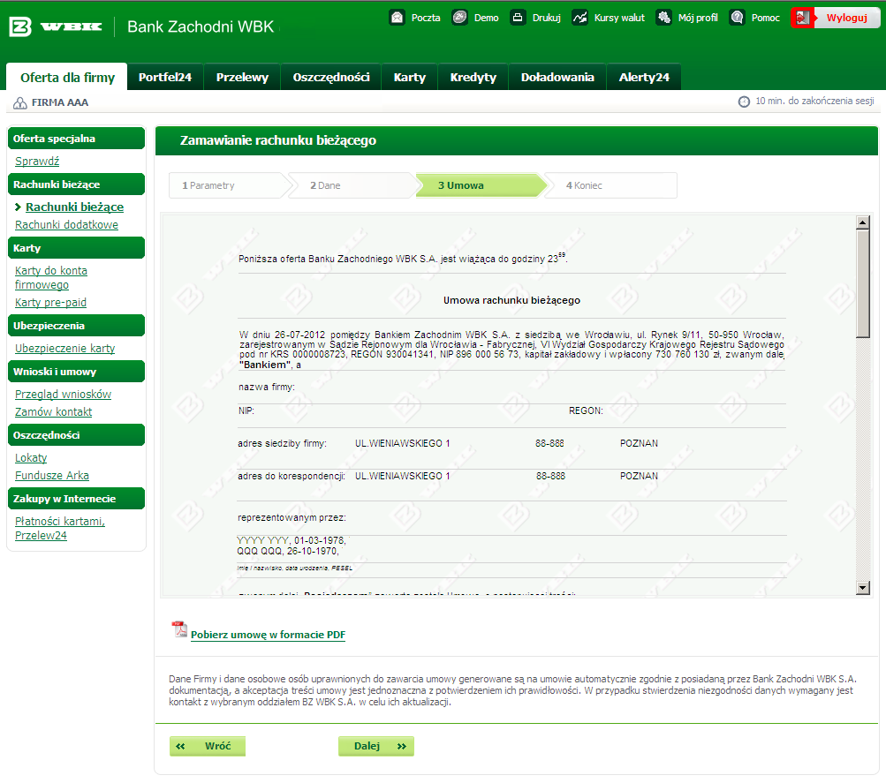The height and width of the screenshot is (783, 886).
Task: Click the Umowa rachunku bieżącego heading
Action: point(511,300)
